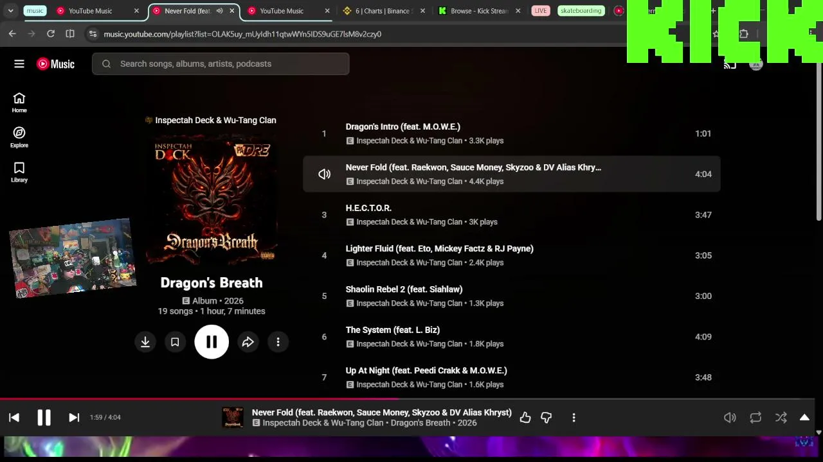Open the player bar's three-dot song menu

[574, 418]
